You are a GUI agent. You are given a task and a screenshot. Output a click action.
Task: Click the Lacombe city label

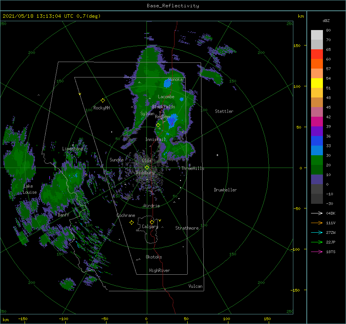[x=166, y=97]
